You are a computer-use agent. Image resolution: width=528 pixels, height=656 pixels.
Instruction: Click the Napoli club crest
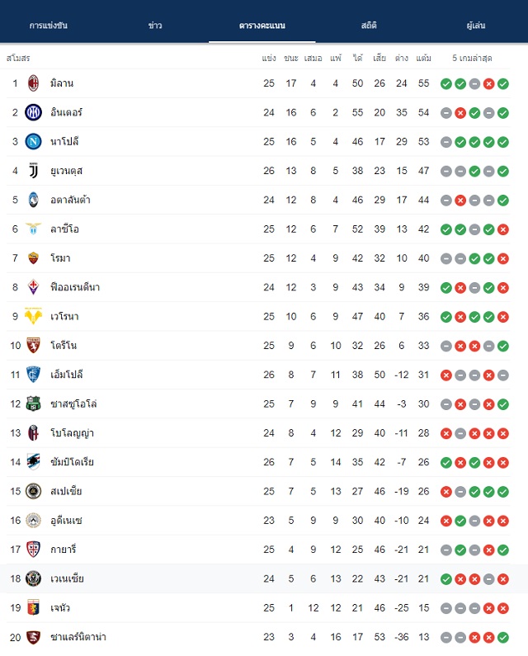[x=34, y=141]
